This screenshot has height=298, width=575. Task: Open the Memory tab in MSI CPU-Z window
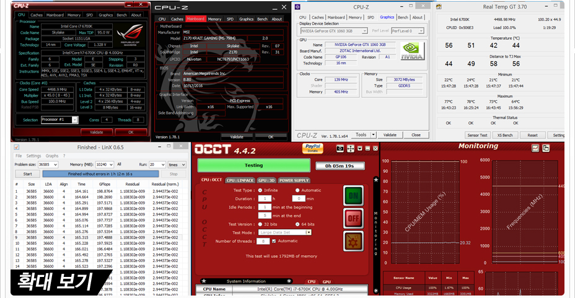(214, 19)
